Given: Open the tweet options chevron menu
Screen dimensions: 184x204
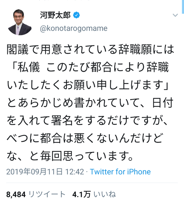Looking at the screenshot, I should pyautogui.click(x=175, y=15).
